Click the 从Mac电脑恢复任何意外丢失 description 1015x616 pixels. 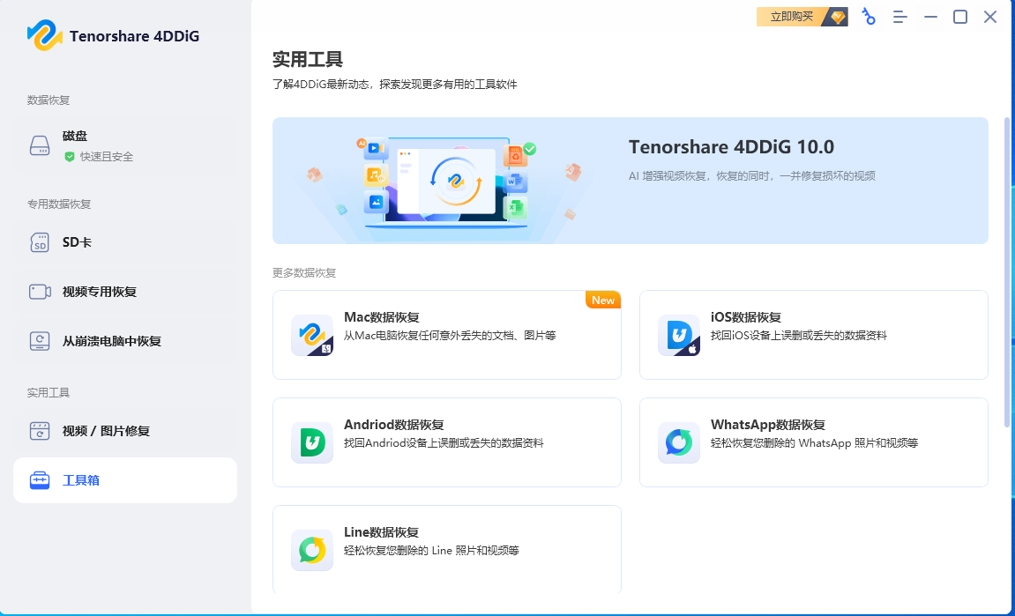[450, 336]
